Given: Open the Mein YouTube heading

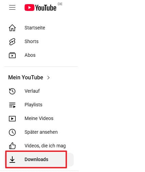Looking at the screenshot, I should (26, 77).
